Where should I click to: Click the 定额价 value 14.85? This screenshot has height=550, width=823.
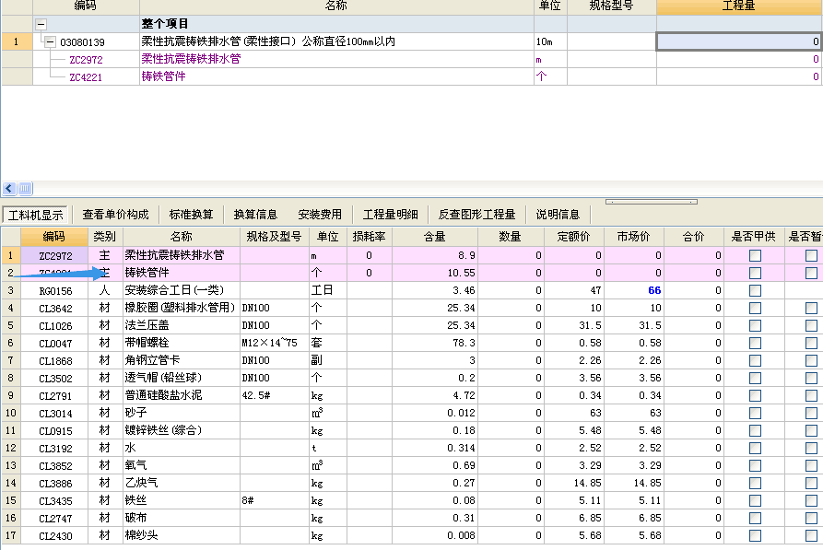573,483
